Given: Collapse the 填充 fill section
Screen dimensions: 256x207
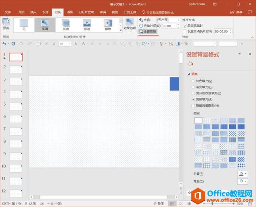Looking at the screenshot, I should (x=189, y=74).
